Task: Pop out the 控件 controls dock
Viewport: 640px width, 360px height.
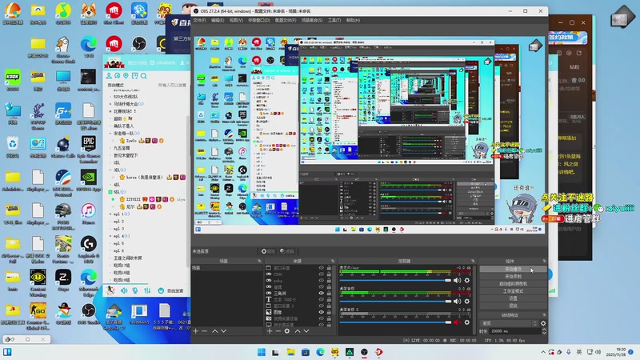Action: [544, 261]
